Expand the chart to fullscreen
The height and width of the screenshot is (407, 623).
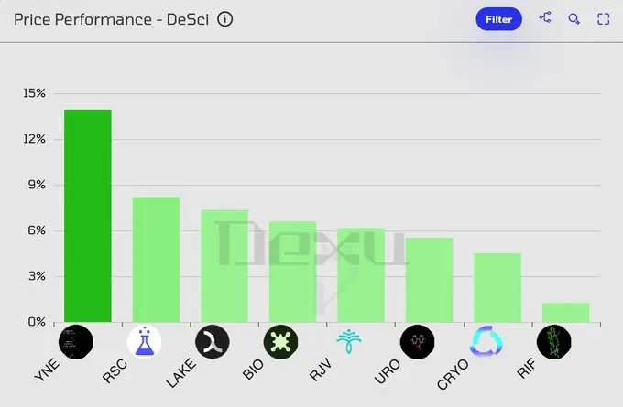(x=603, y=19)
